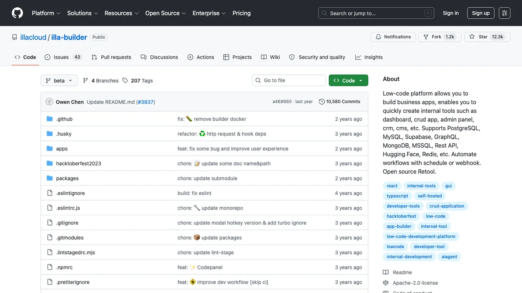Expand the Resources menu
The image size is (522, 293).
tap(122, 13)
